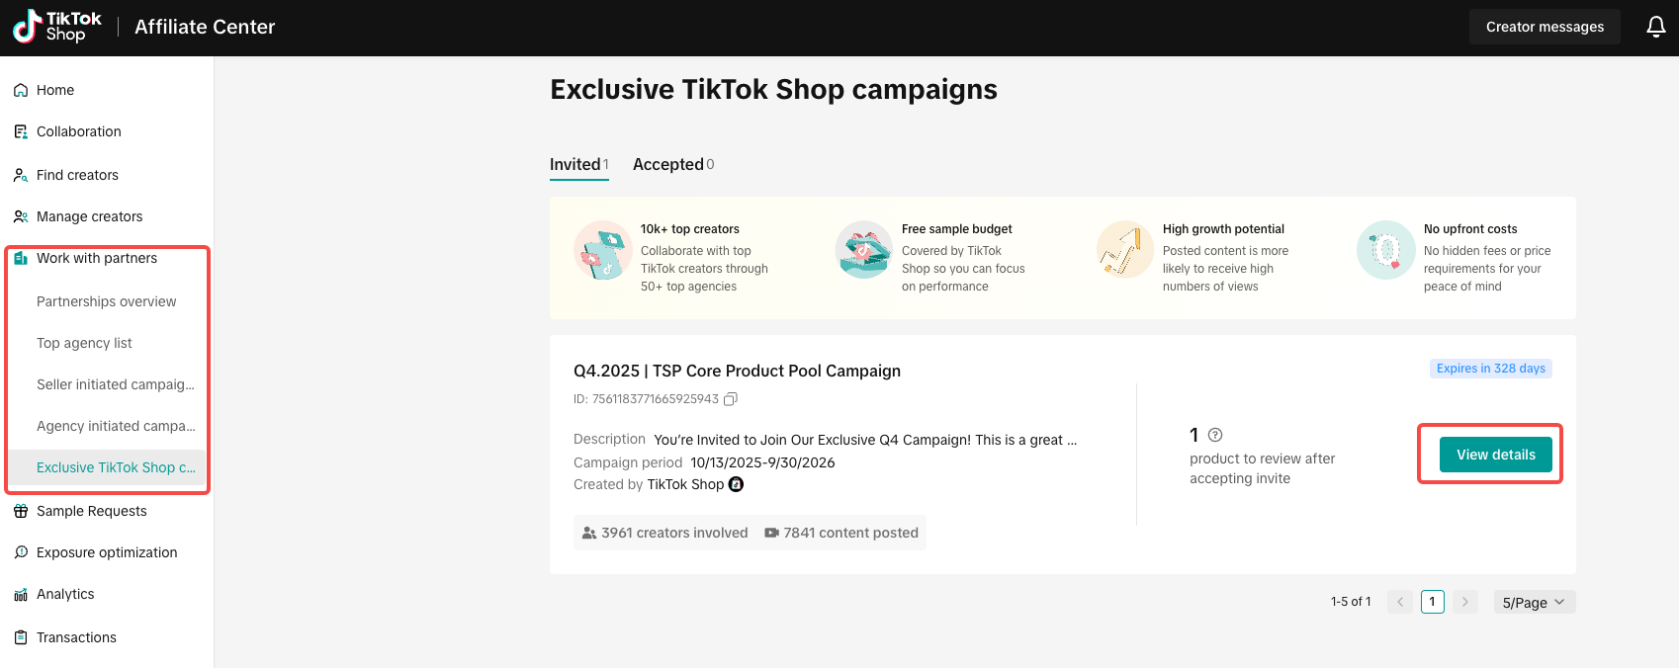
Task: Go to next page arrow
Action: (1465, 602)
